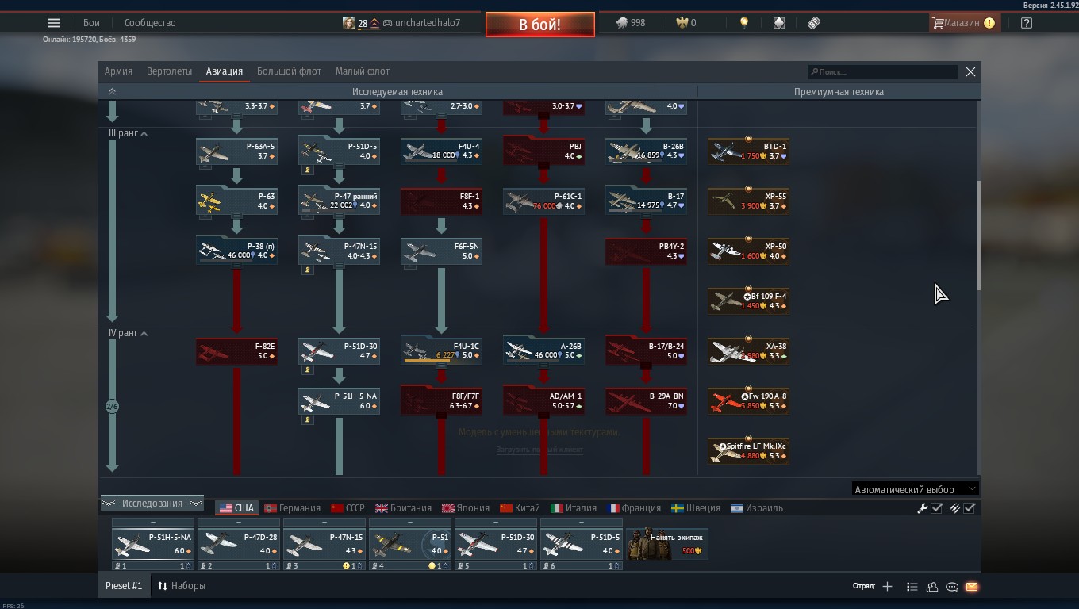
Task: Open the Наборы presets list
Action: point(182,586)
